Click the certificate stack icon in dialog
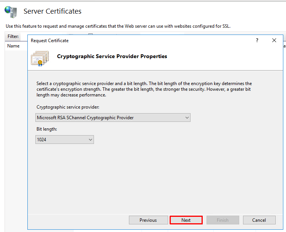 coord(40,58)
